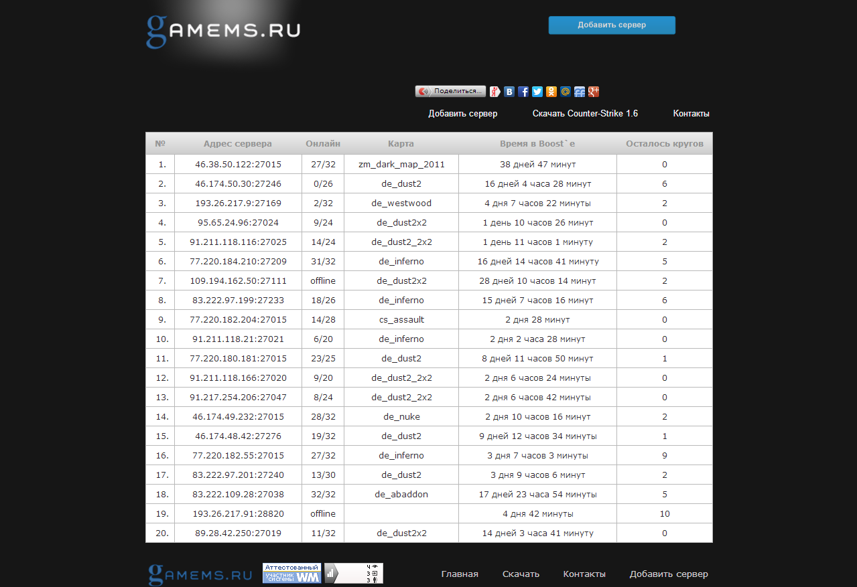This screenshot has width=857, height=587.
Task: Open Контакты in the top navigation menu
Action: coord(691,114)
